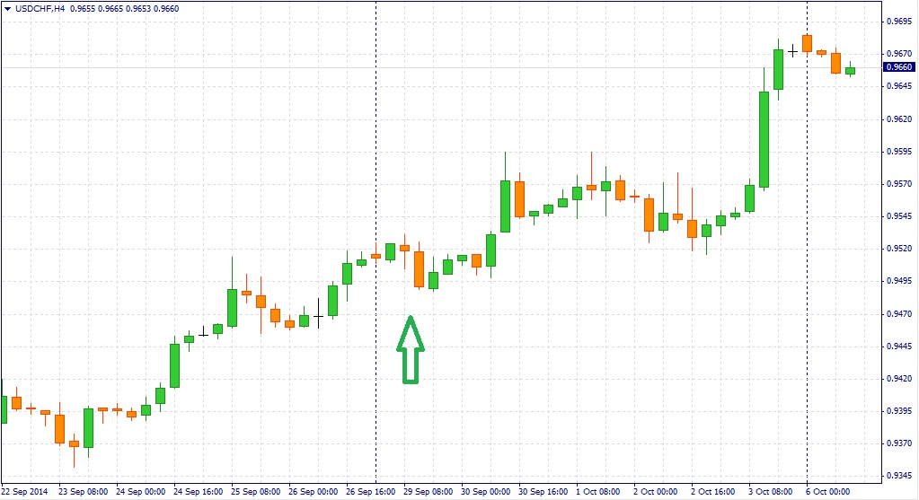Screen dimensions: 919x500
Task: Click the black doji candle near chart high
Action: click(x=792, y=51)
